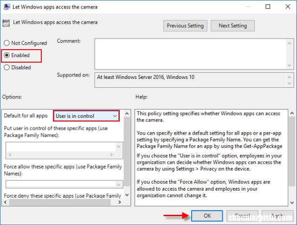297x225 pixels.
Task: Go to Previous Setting
Action: (x=185, y=26)
